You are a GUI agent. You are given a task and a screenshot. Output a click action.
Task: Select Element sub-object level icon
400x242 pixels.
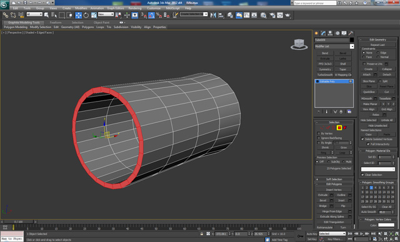pos(345,128)
